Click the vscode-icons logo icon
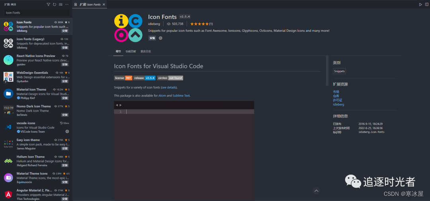 click(x=8, y=127)
